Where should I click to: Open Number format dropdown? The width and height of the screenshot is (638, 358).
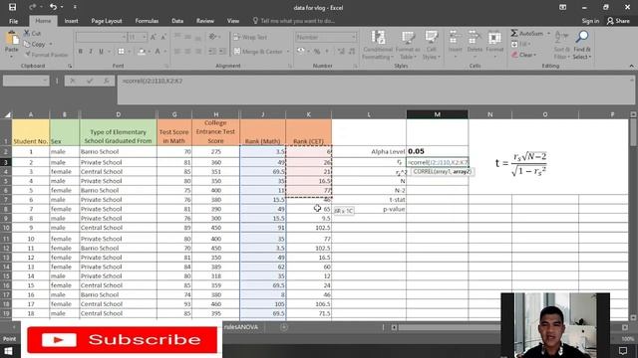point(353,38)
